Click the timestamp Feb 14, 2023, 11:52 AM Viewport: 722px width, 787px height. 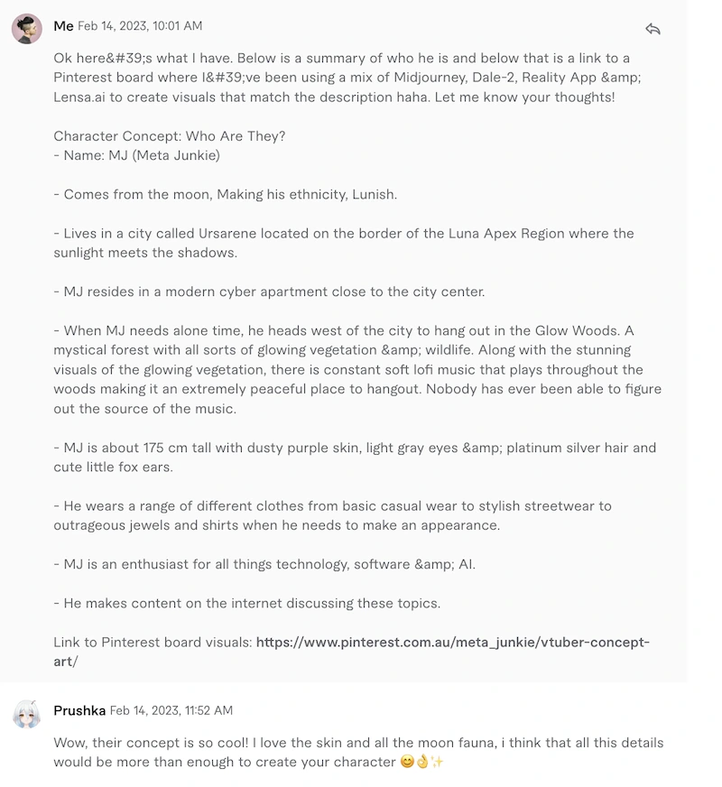171,710
